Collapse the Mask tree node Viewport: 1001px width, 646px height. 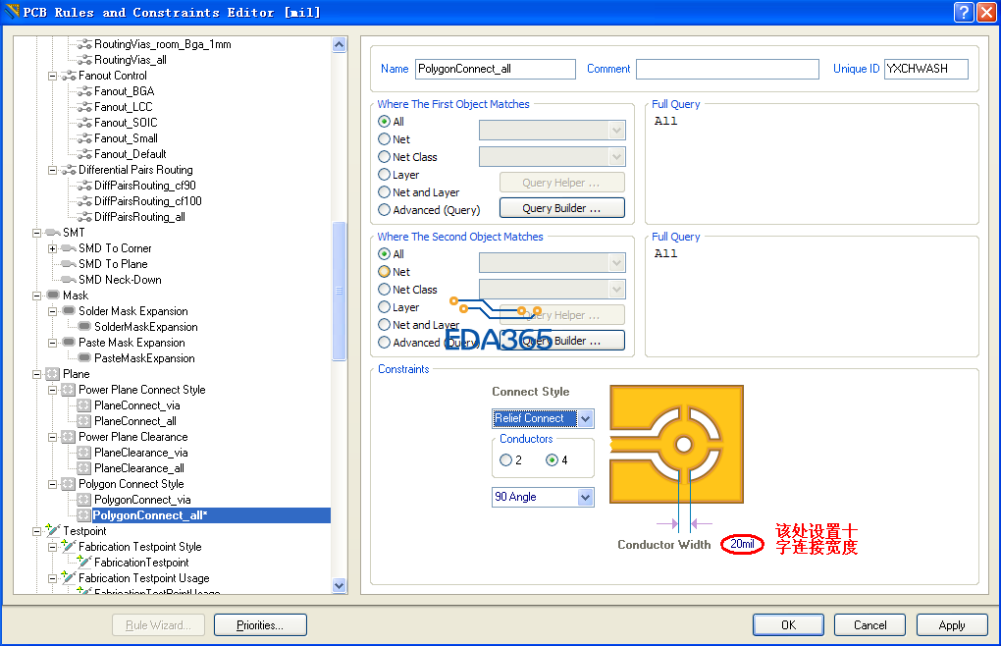point(37,296)
